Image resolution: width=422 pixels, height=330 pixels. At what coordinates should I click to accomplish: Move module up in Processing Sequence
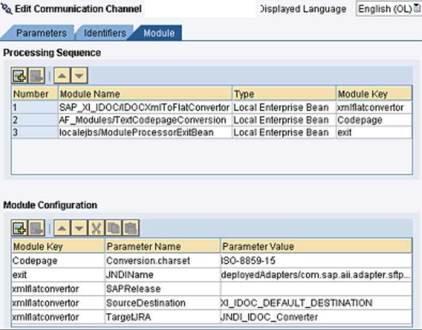pyautogui.click(x=62, y=76)
